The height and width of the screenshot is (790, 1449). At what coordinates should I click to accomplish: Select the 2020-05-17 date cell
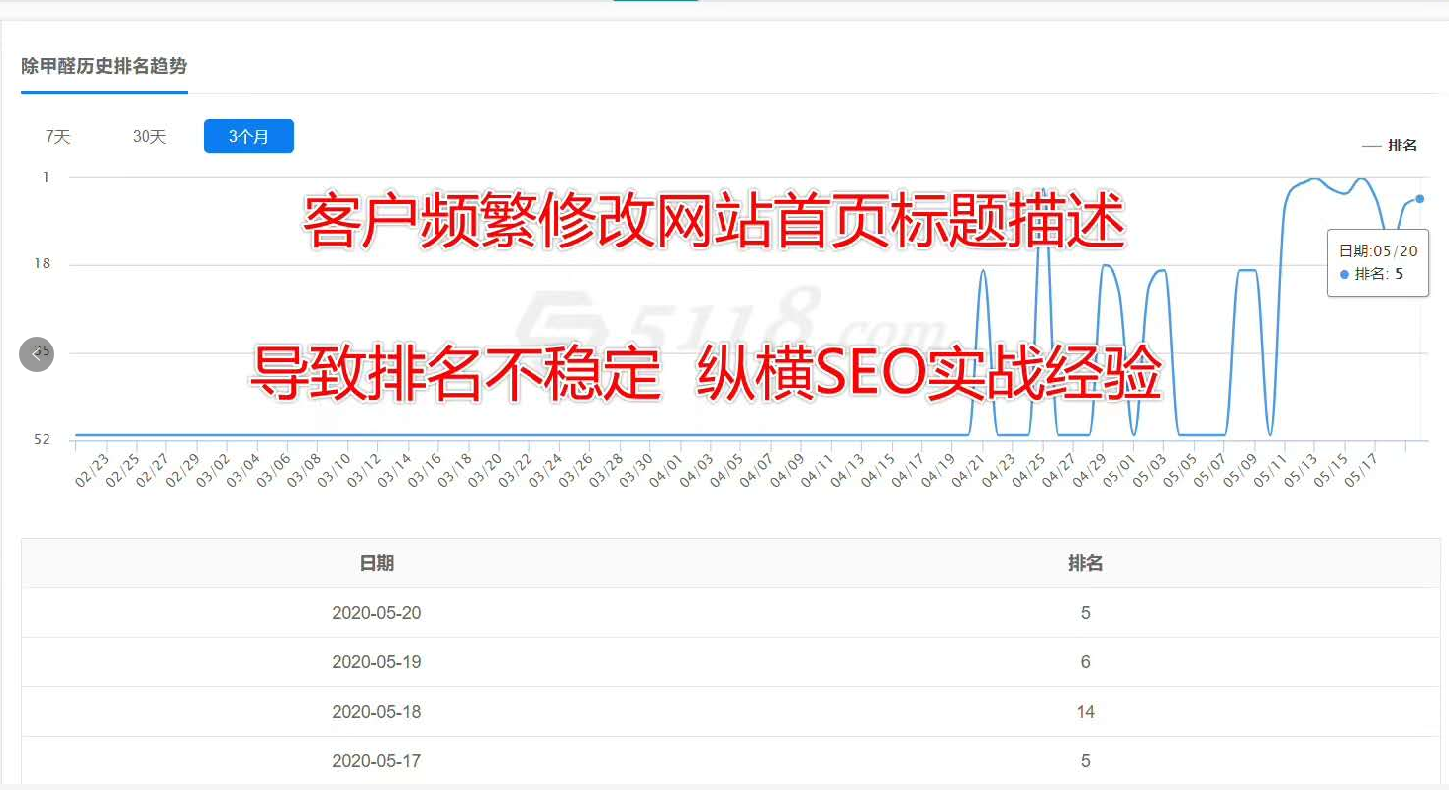pyautogui.click(x=376, y=761)
